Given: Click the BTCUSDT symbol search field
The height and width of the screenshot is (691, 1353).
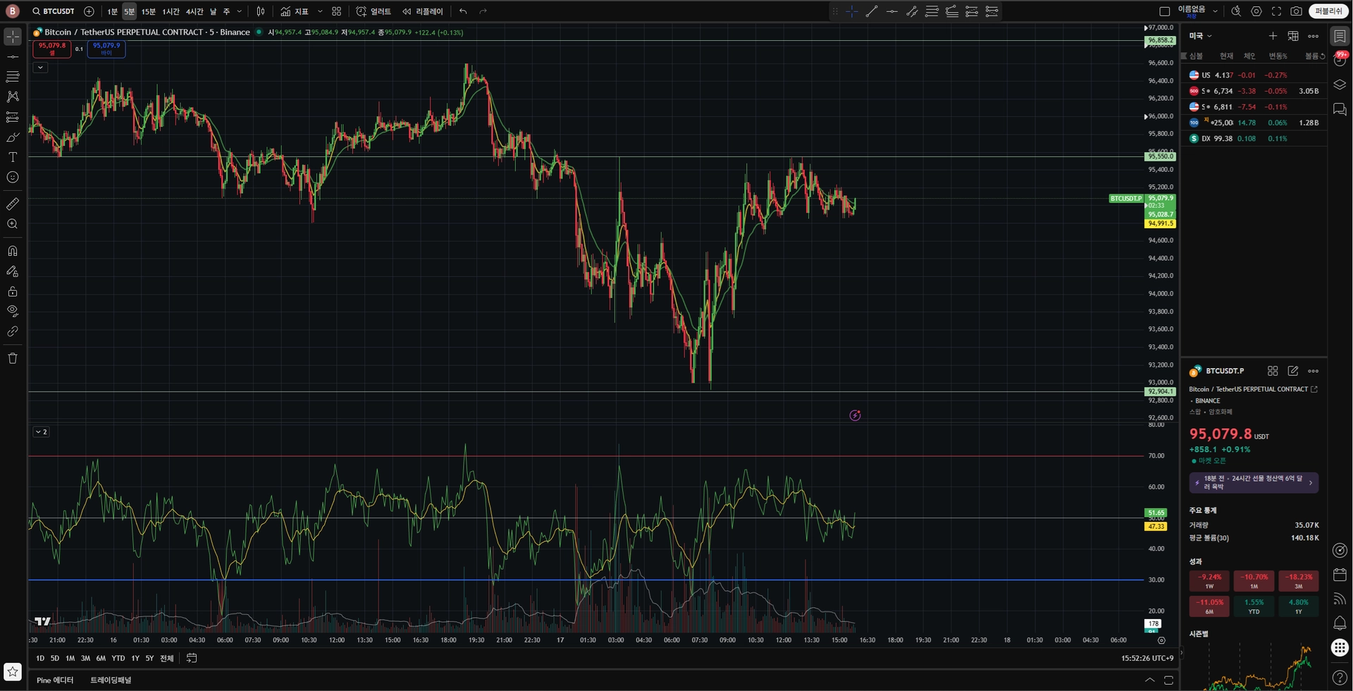Looking at the screenshot, I should [54, 11].
